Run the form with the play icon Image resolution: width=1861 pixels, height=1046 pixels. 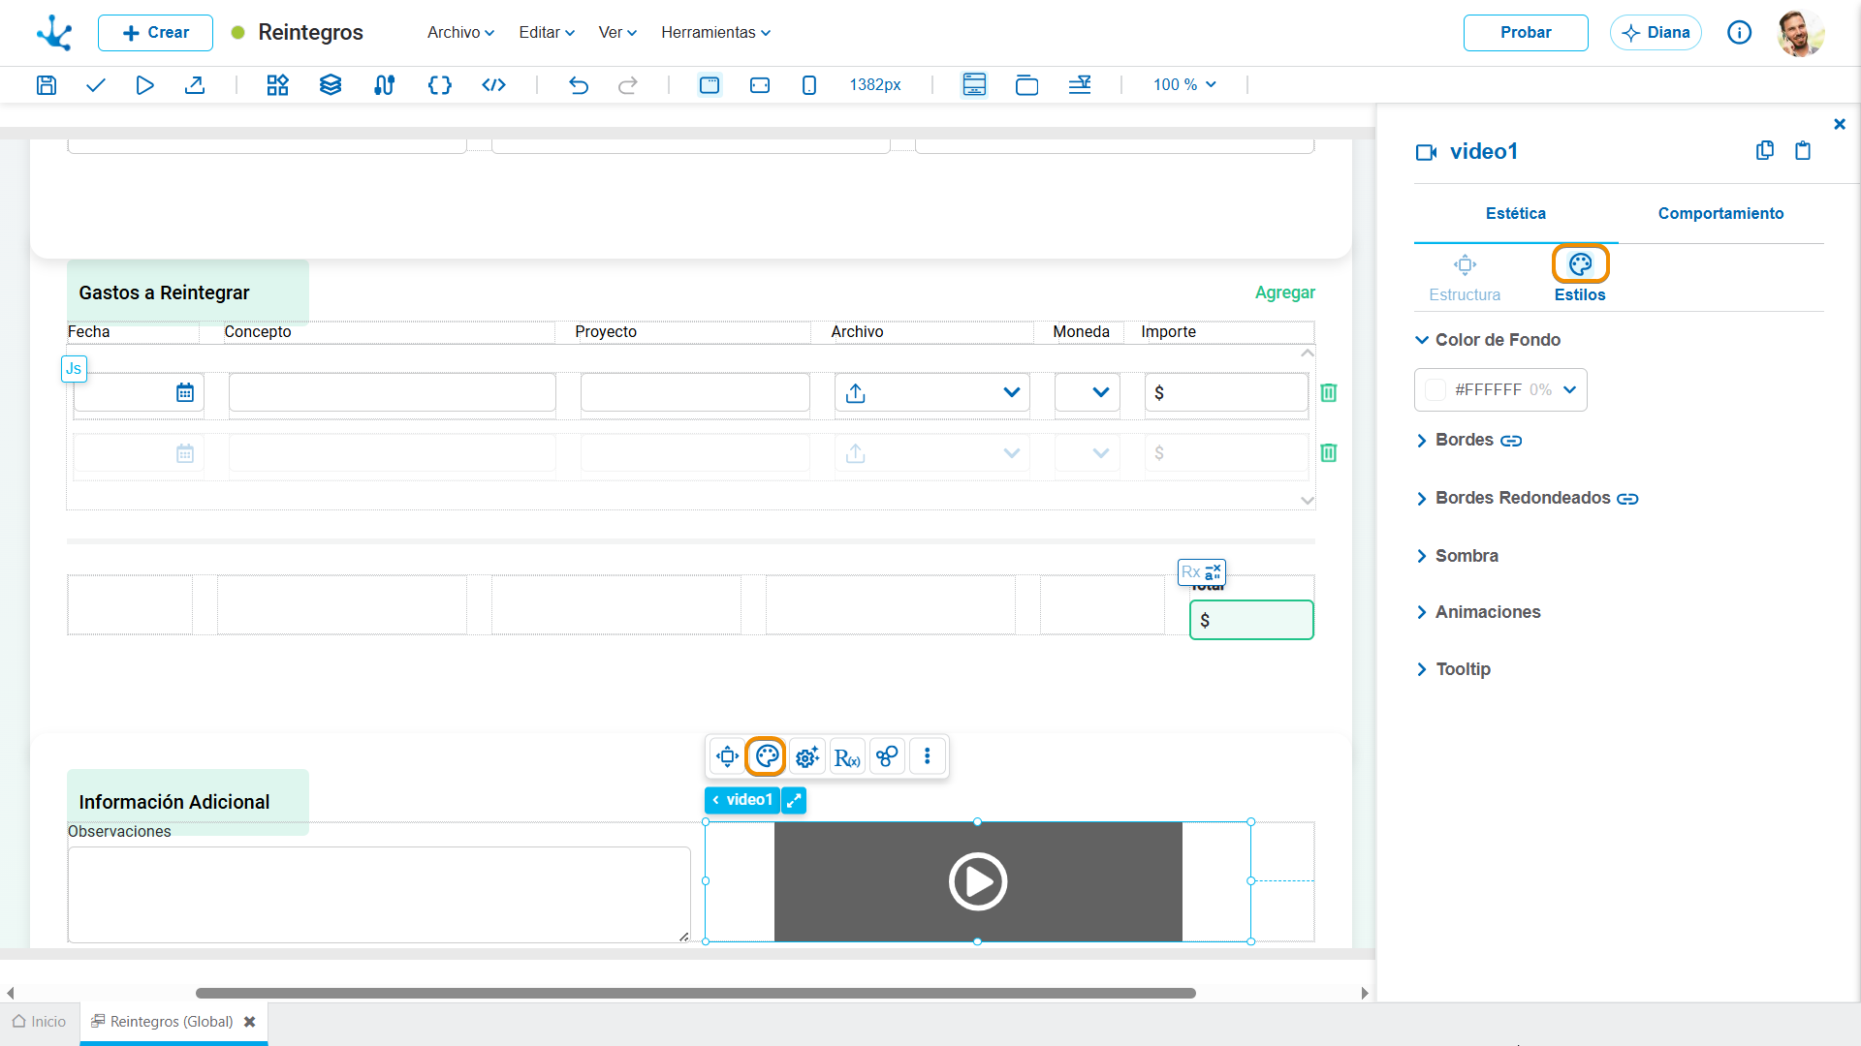coord(144,85)
